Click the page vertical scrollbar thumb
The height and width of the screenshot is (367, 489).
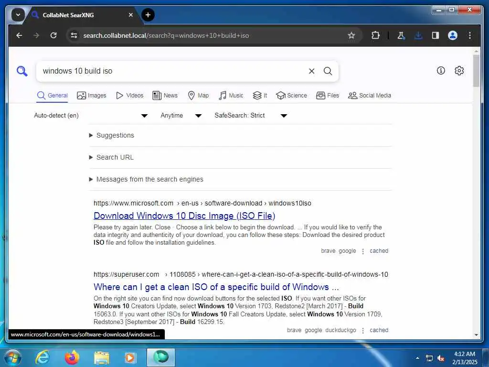[x=476, y=71]
